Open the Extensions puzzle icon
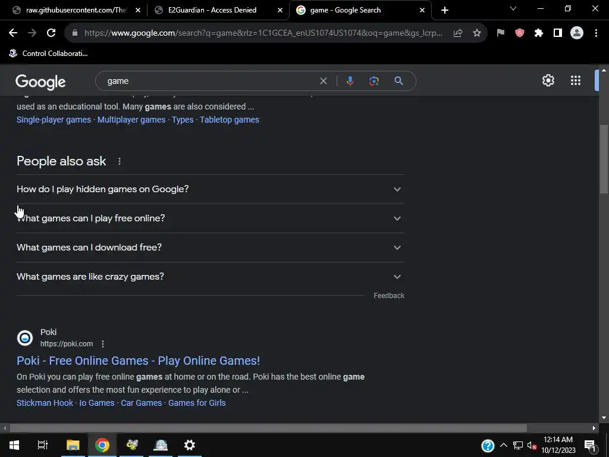Image resolution: width=609 pixels, height=457 pixels. [539, 33]
